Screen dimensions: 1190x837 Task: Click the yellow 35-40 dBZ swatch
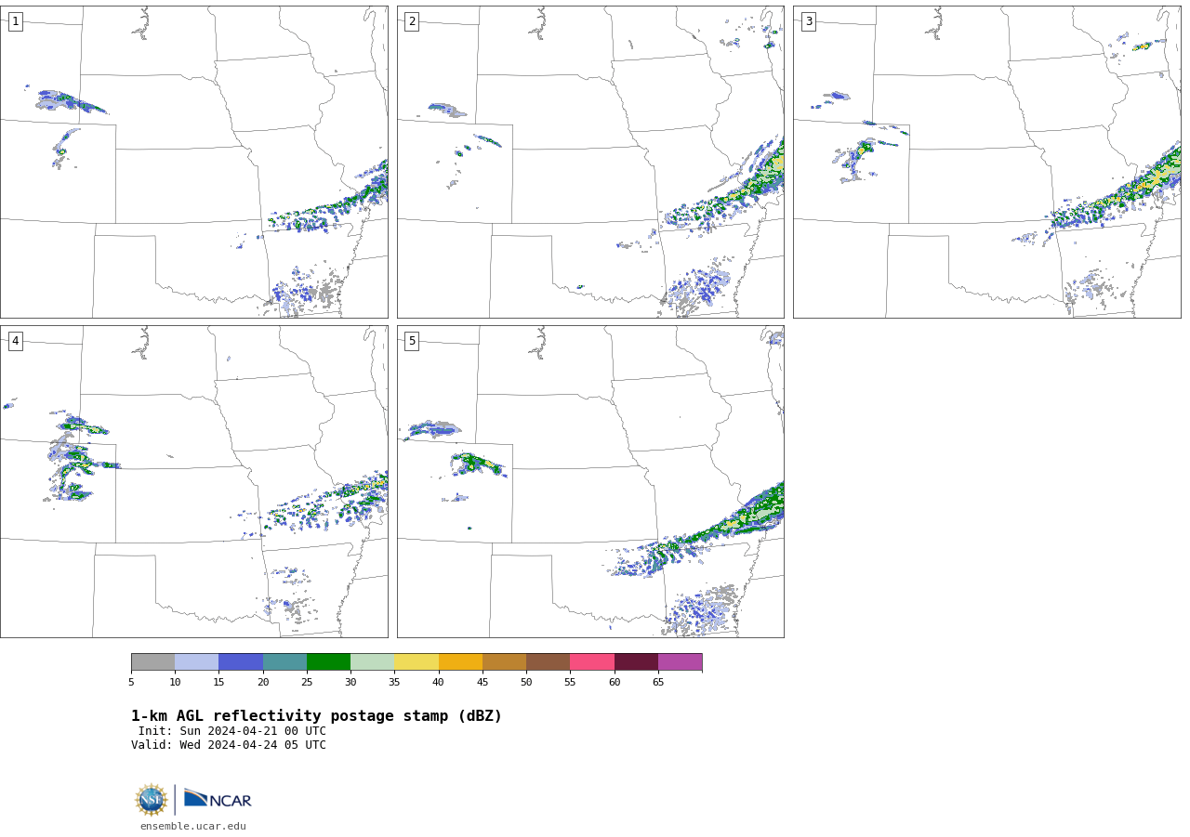(x=416, y=661)
